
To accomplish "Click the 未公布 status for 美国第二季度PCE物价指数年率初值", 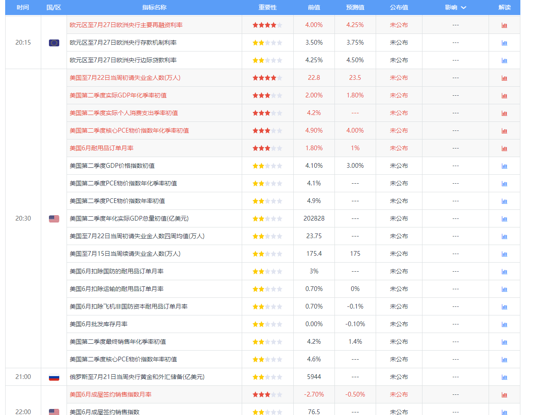I will coord(399,201).
